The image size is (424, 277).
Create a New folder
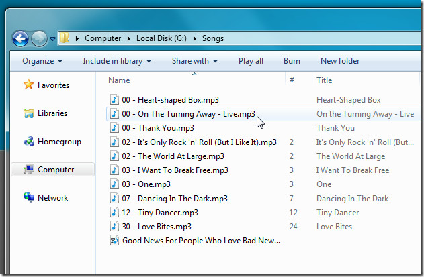tap(340, 61)
